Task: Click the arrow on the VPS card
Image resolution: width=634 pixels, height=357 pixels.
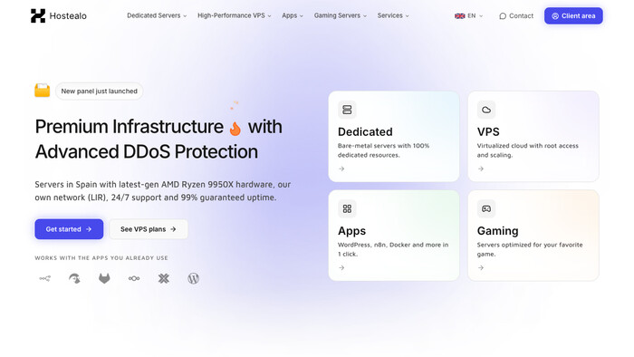Action: click(x=481, y=169)
